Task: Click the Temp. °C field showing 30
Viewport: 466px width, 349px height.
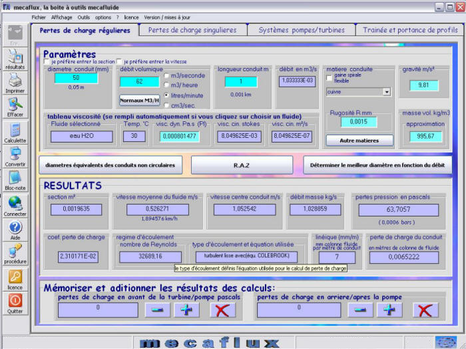Action: pos(134,136)
